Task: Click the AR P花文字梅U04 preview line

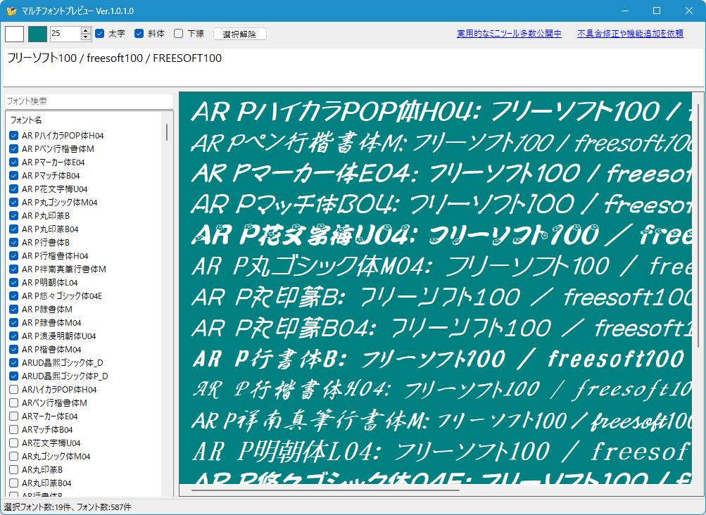Action: (x=442, y=235)
